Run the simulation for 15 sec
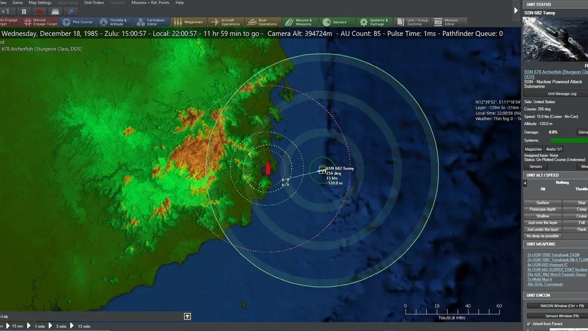The image size is (588, 331). point(14,326)
